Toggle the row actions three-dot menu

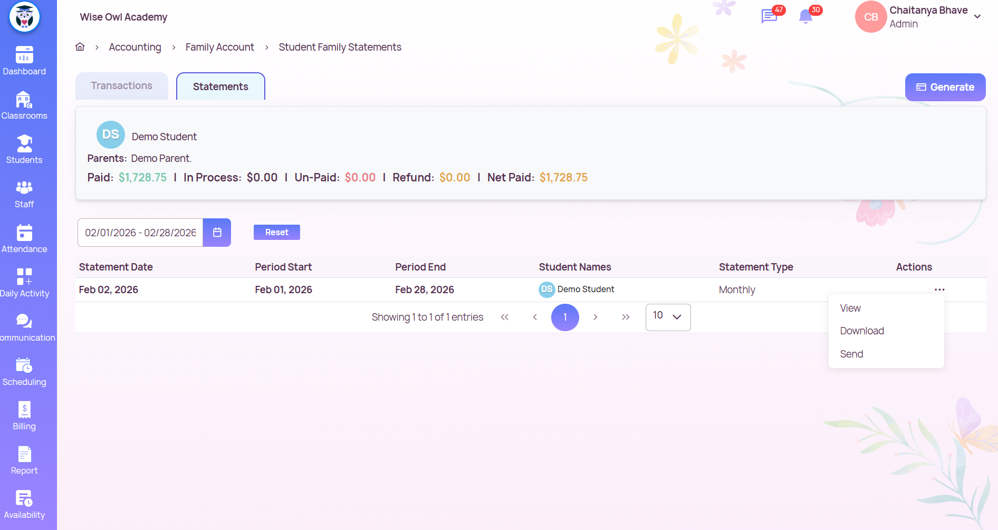[x=939, y=290]
